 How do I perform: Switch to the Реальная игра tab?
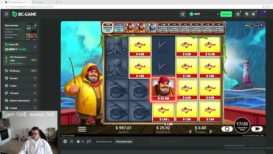(124, 141)
